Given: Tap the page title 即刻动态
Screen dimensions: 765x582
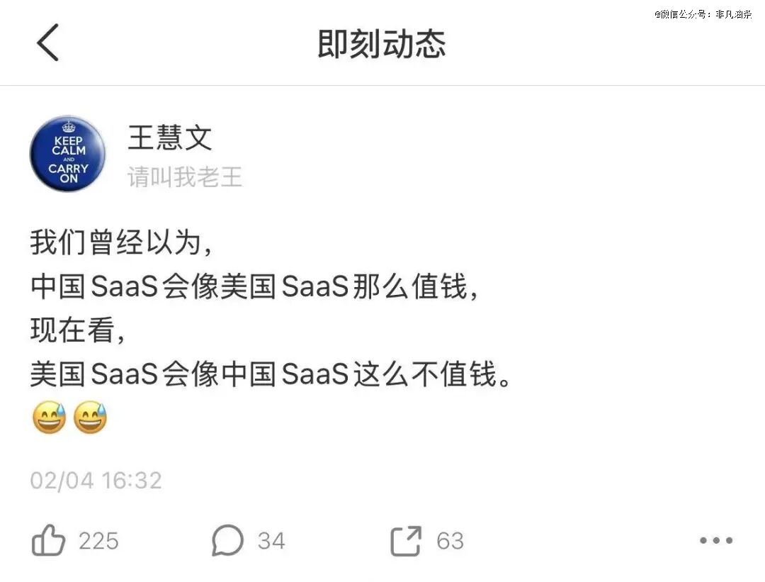Looking at the screenshot, I should pyautogui.click(x=382, y=43).
